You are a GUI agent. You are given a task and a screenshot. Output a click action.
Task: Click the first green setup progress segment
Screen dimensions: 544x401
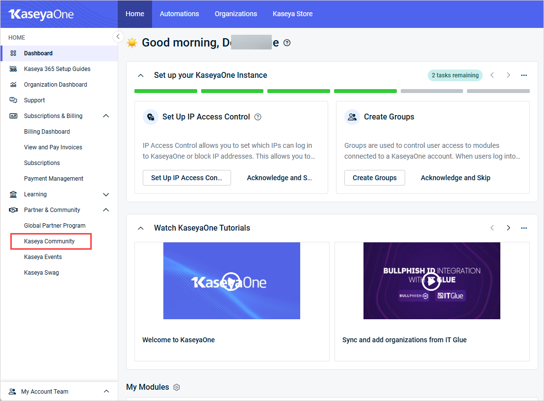(165, 91)
